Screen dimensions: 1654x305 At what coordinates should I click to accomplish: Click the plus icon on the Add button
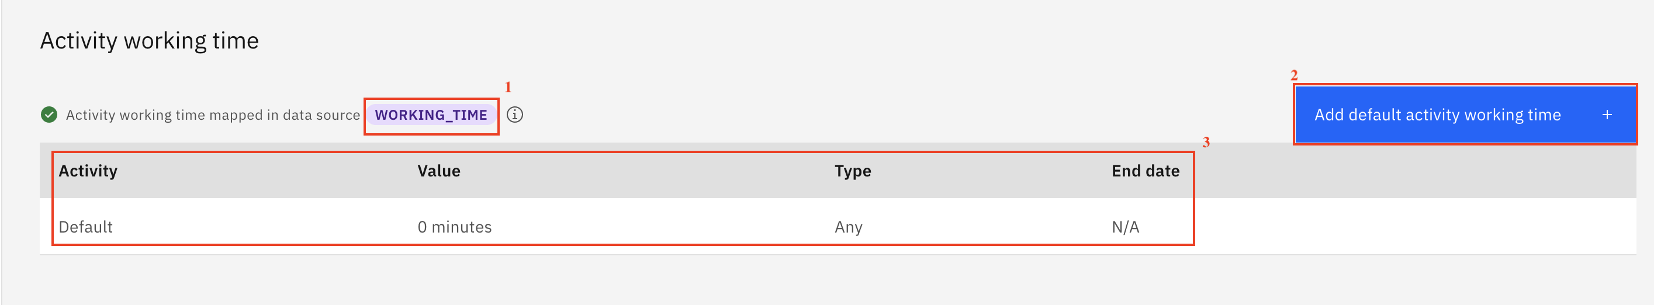1607,115
